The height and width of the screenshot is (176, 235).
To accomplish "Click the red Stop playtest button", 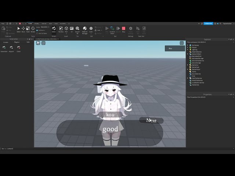I will tap(124, 29).
